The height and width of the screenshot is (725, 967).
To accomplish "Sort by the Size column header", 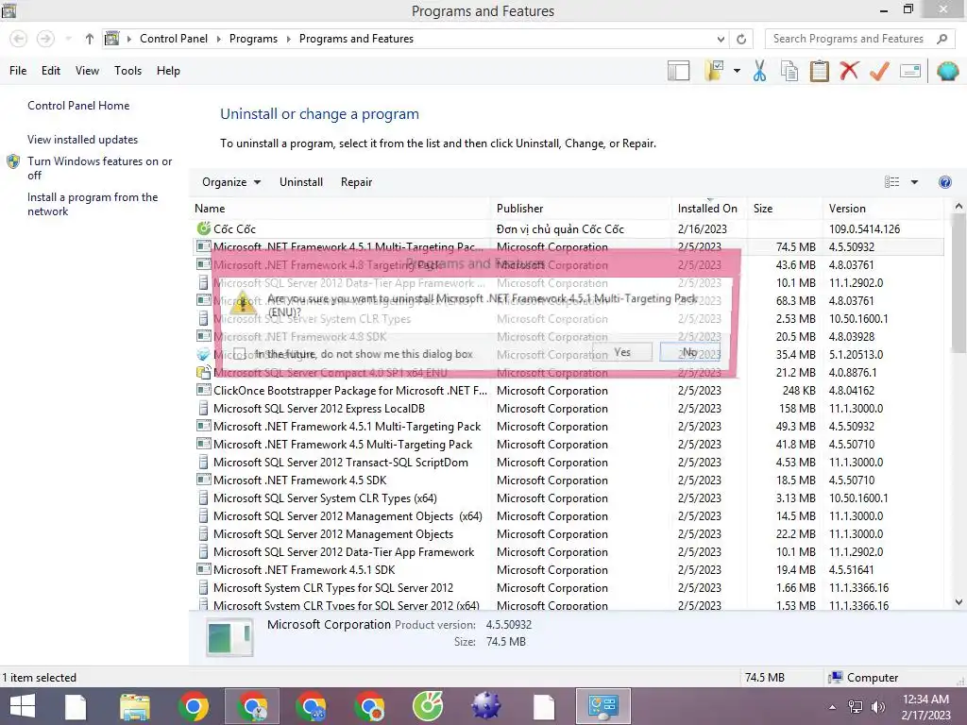I will coord(785,209).
